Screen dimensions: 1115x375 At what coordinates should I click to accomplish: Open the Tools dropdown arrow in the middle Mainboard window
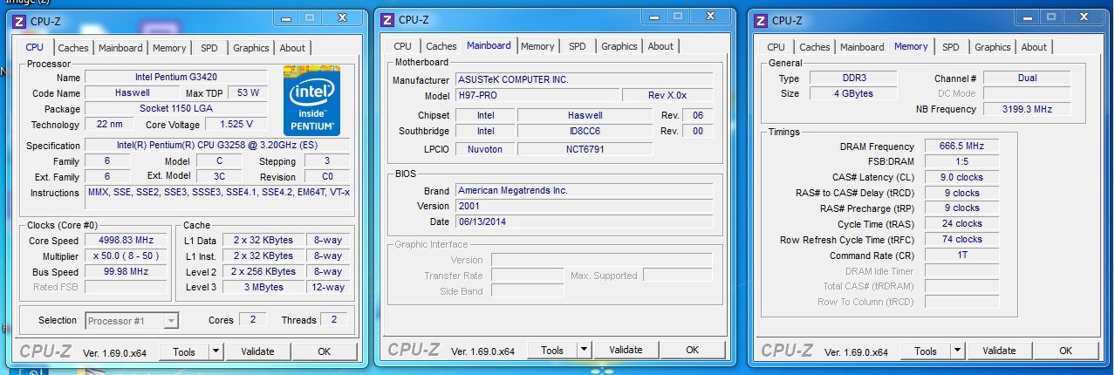[x=585, y=350]
